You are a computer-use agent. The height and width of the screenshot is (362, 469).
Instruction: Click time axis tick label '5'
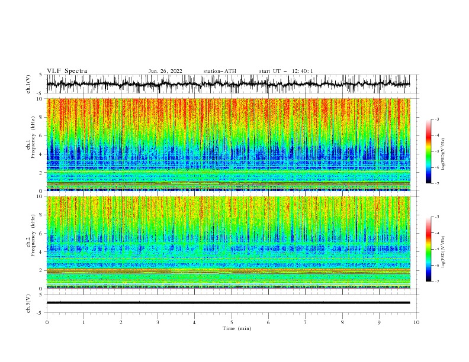pyautogui.click(x=232, y=322)
